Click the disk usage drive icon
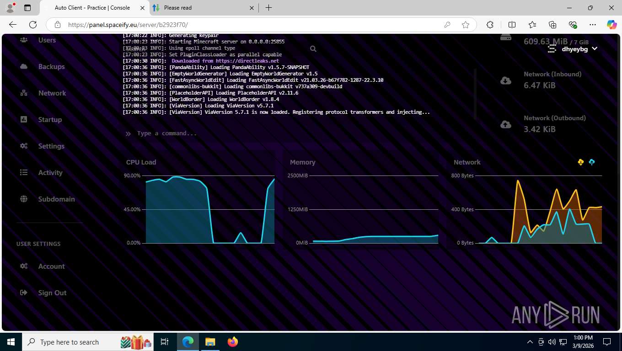Viewport: 622px width, 351px height. coord(506,37)
